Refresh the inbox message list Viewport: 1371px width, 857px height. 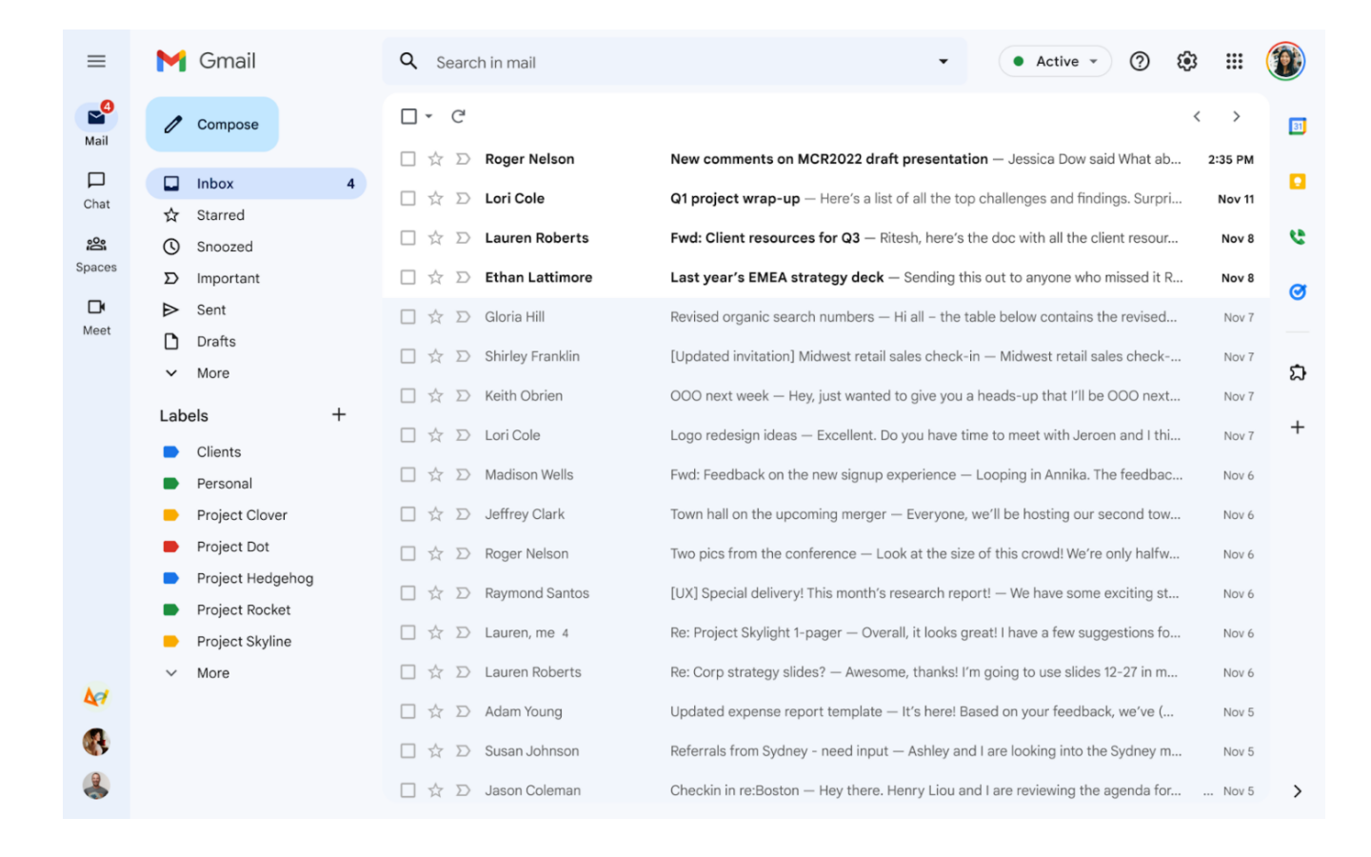point(458,116)
